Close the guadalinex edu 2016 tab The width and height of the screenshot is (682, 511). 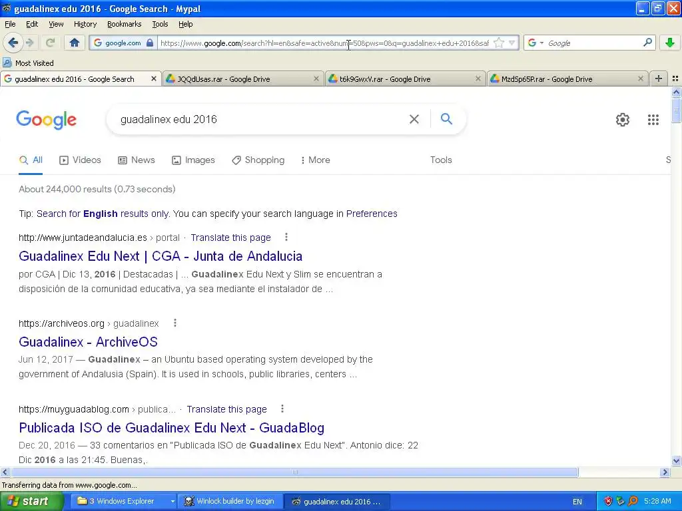[154, 79]
